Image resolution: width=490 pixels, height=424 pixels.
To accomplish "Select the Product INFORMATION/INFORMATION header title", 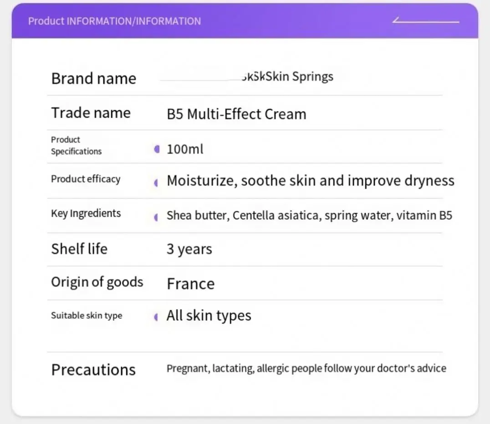I will coord(114,21).
